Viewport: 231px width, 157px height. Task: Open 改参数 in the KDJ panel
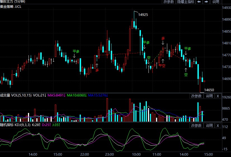196,125
